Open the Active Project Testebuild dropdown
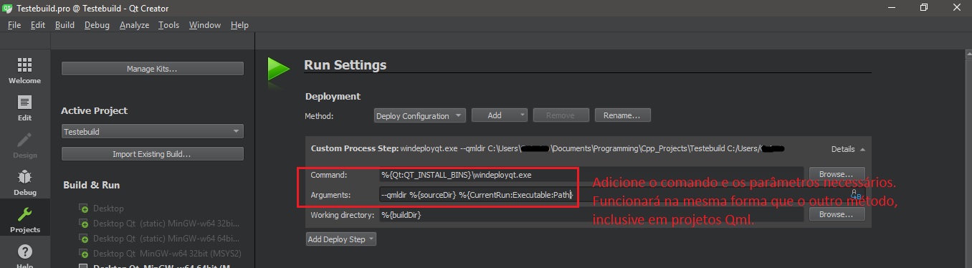972x268 pixels. point(152,132)
